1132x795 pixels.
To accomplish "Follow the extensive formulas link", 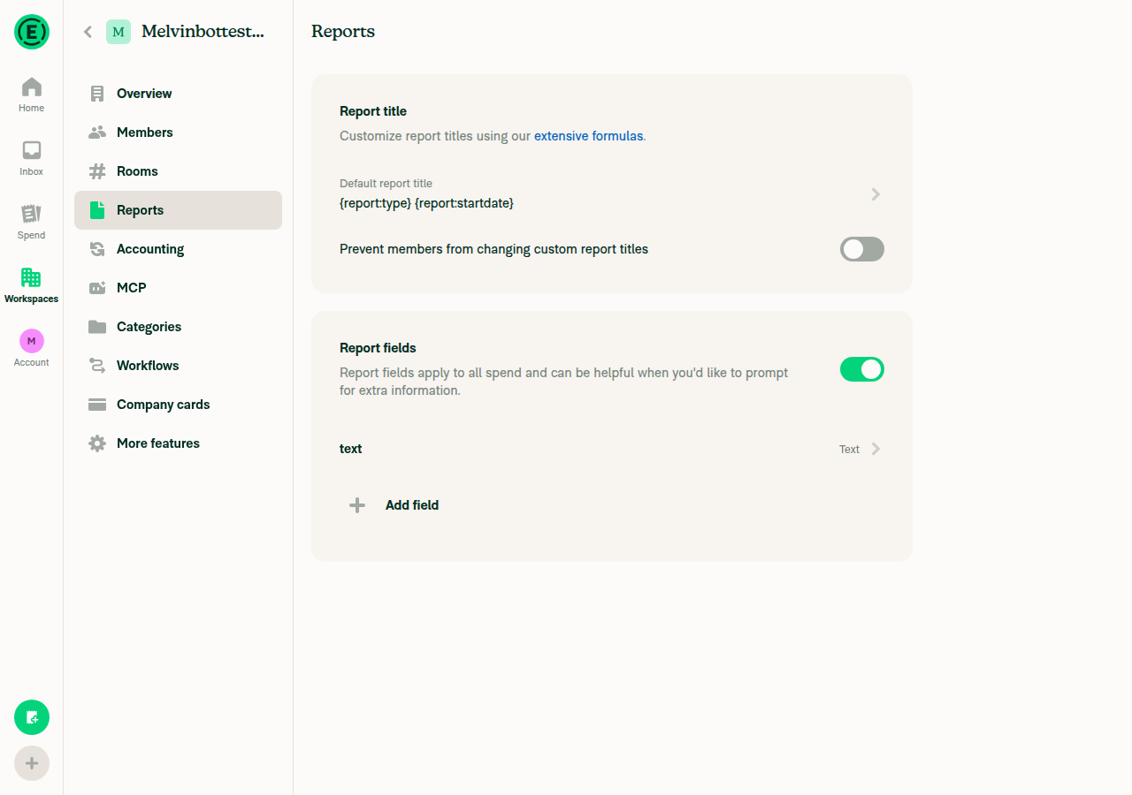I will (x=588, y=136).
